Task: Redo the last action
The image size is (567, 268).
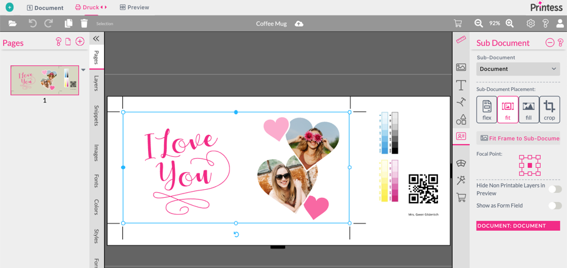Action: coord(48,23)
